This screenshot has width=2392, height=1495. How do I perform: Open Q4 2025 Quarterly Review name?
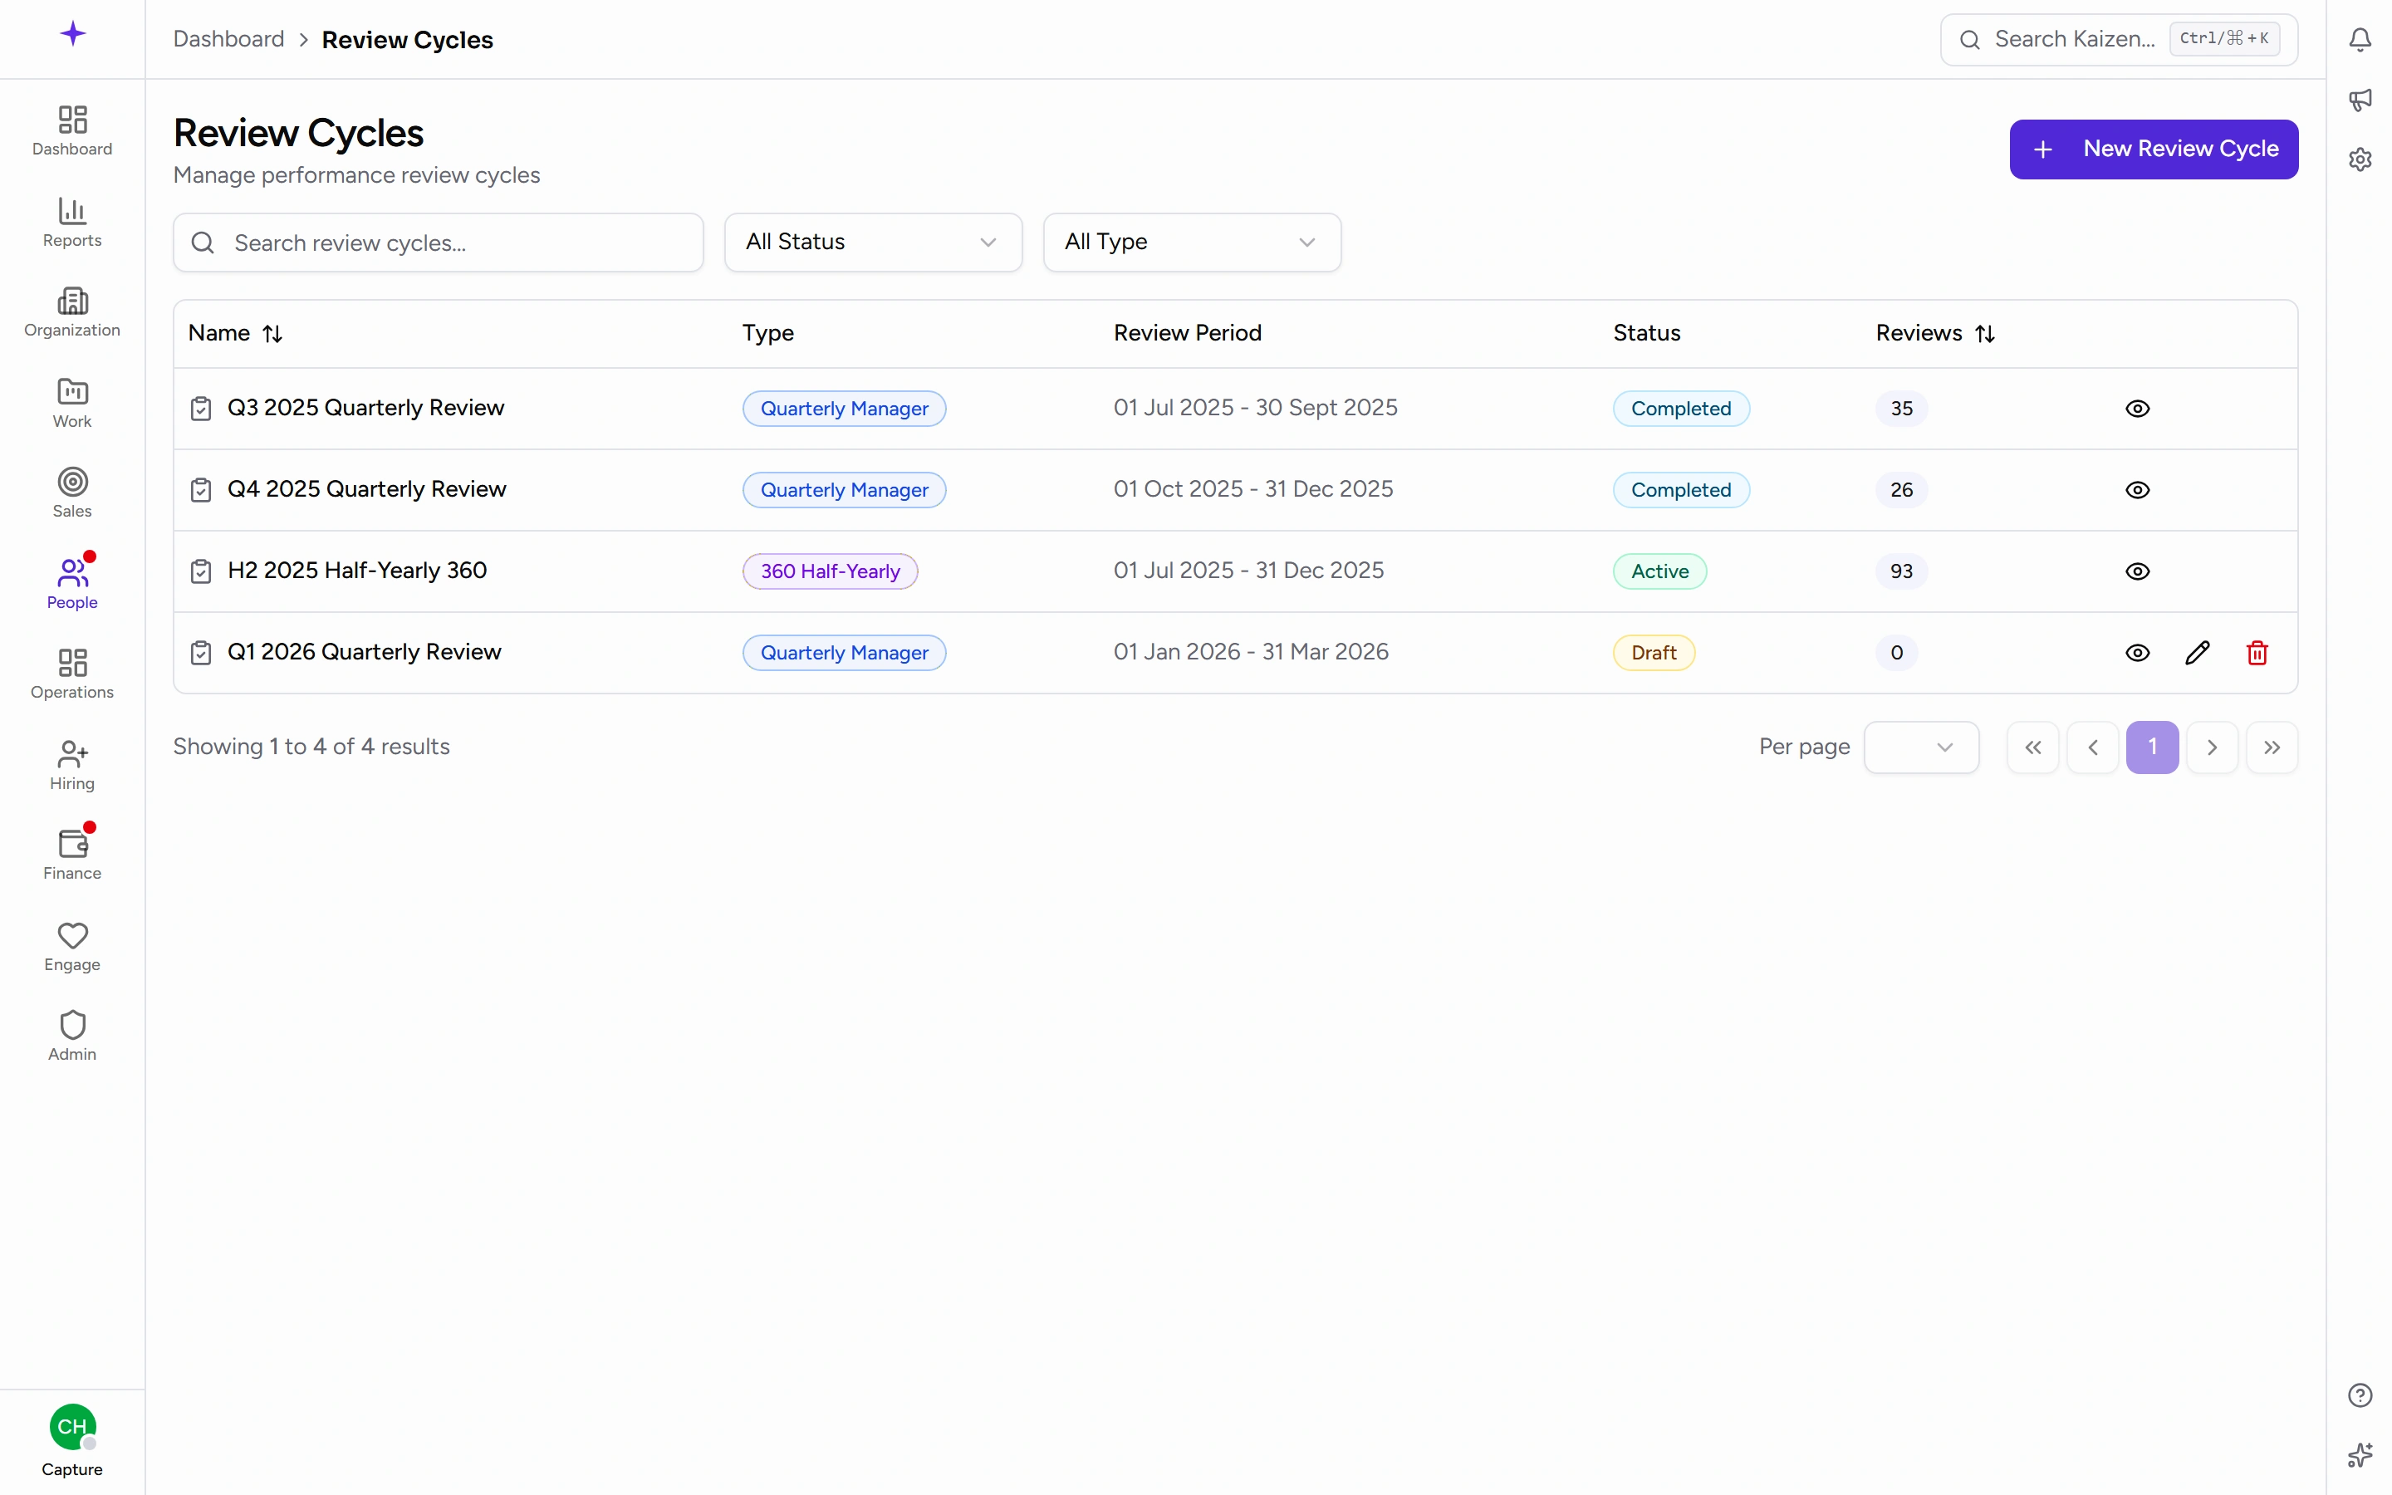tap(367, 489)
